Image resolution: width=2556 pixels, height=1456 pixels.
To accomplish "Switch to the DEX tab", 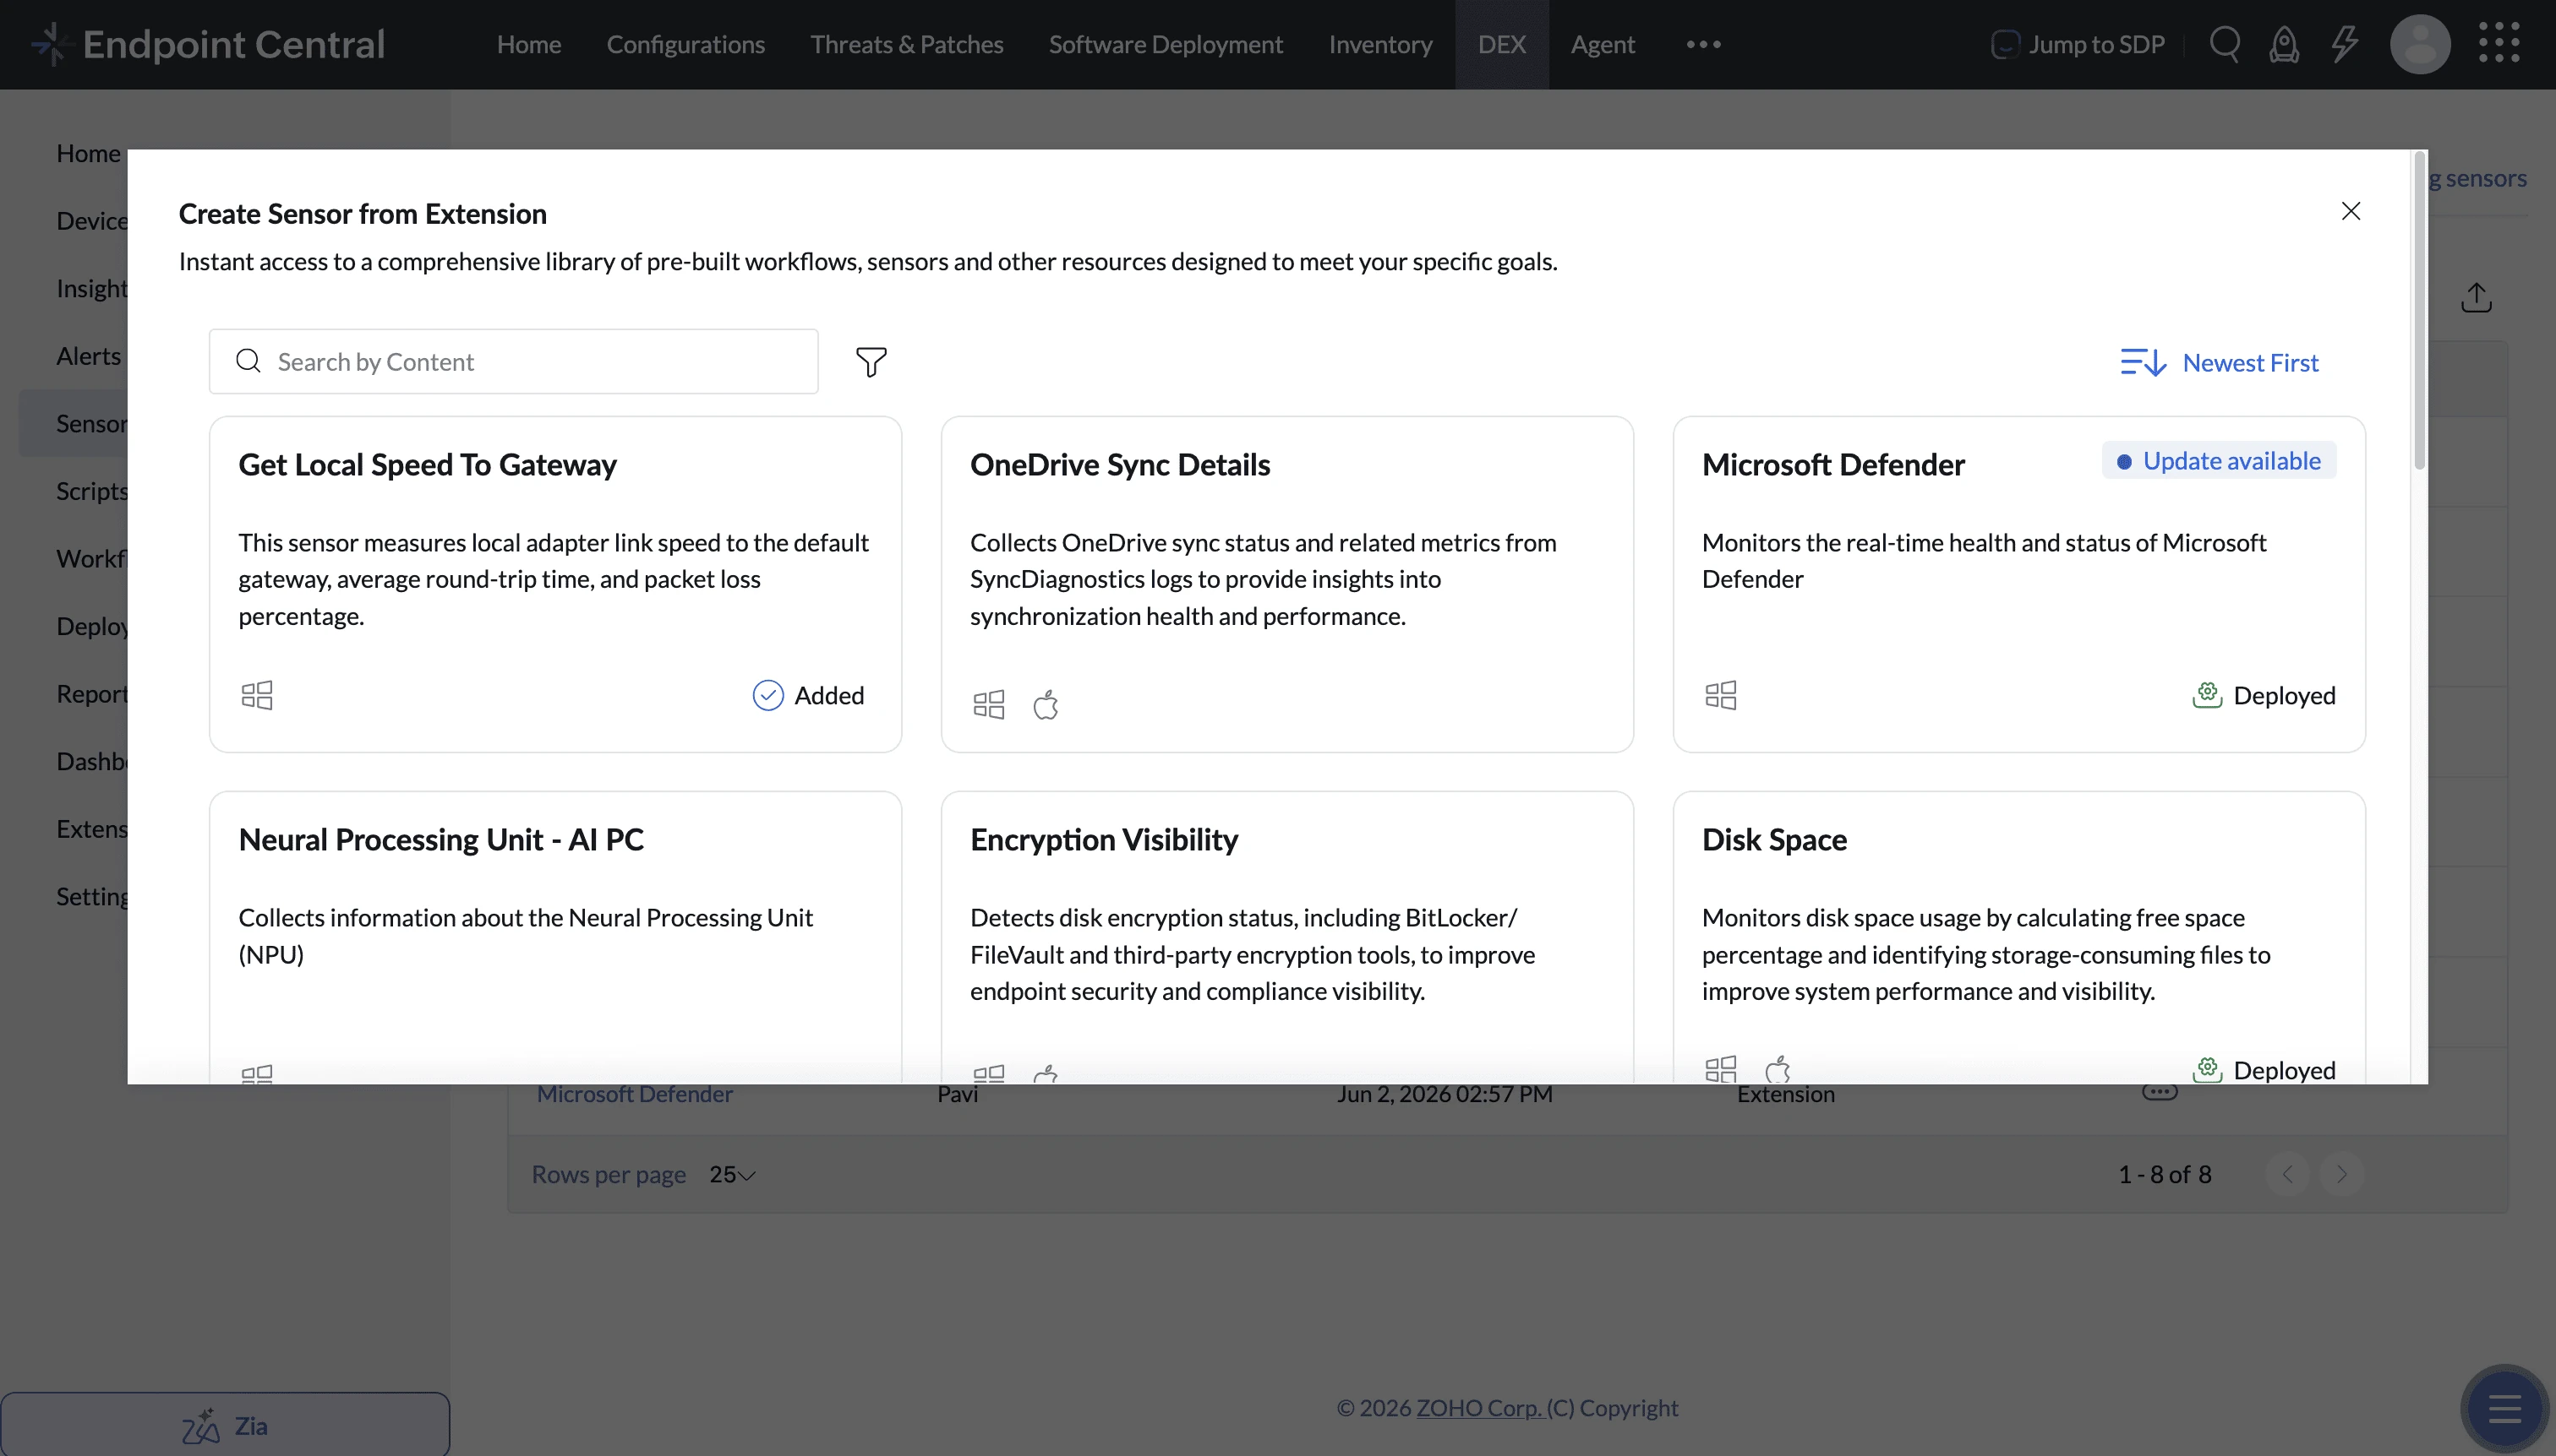I will point(1501,44).
